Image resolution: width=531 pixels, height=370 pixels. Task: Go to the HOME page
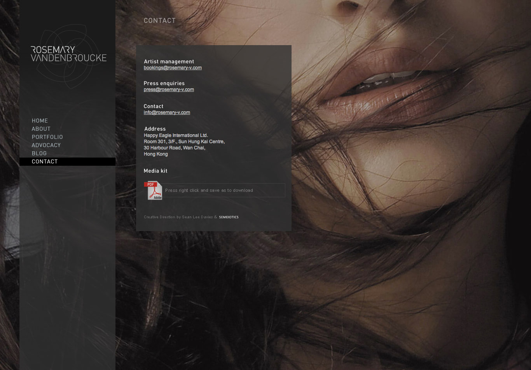pyautogui.click(x=40, y=121)
